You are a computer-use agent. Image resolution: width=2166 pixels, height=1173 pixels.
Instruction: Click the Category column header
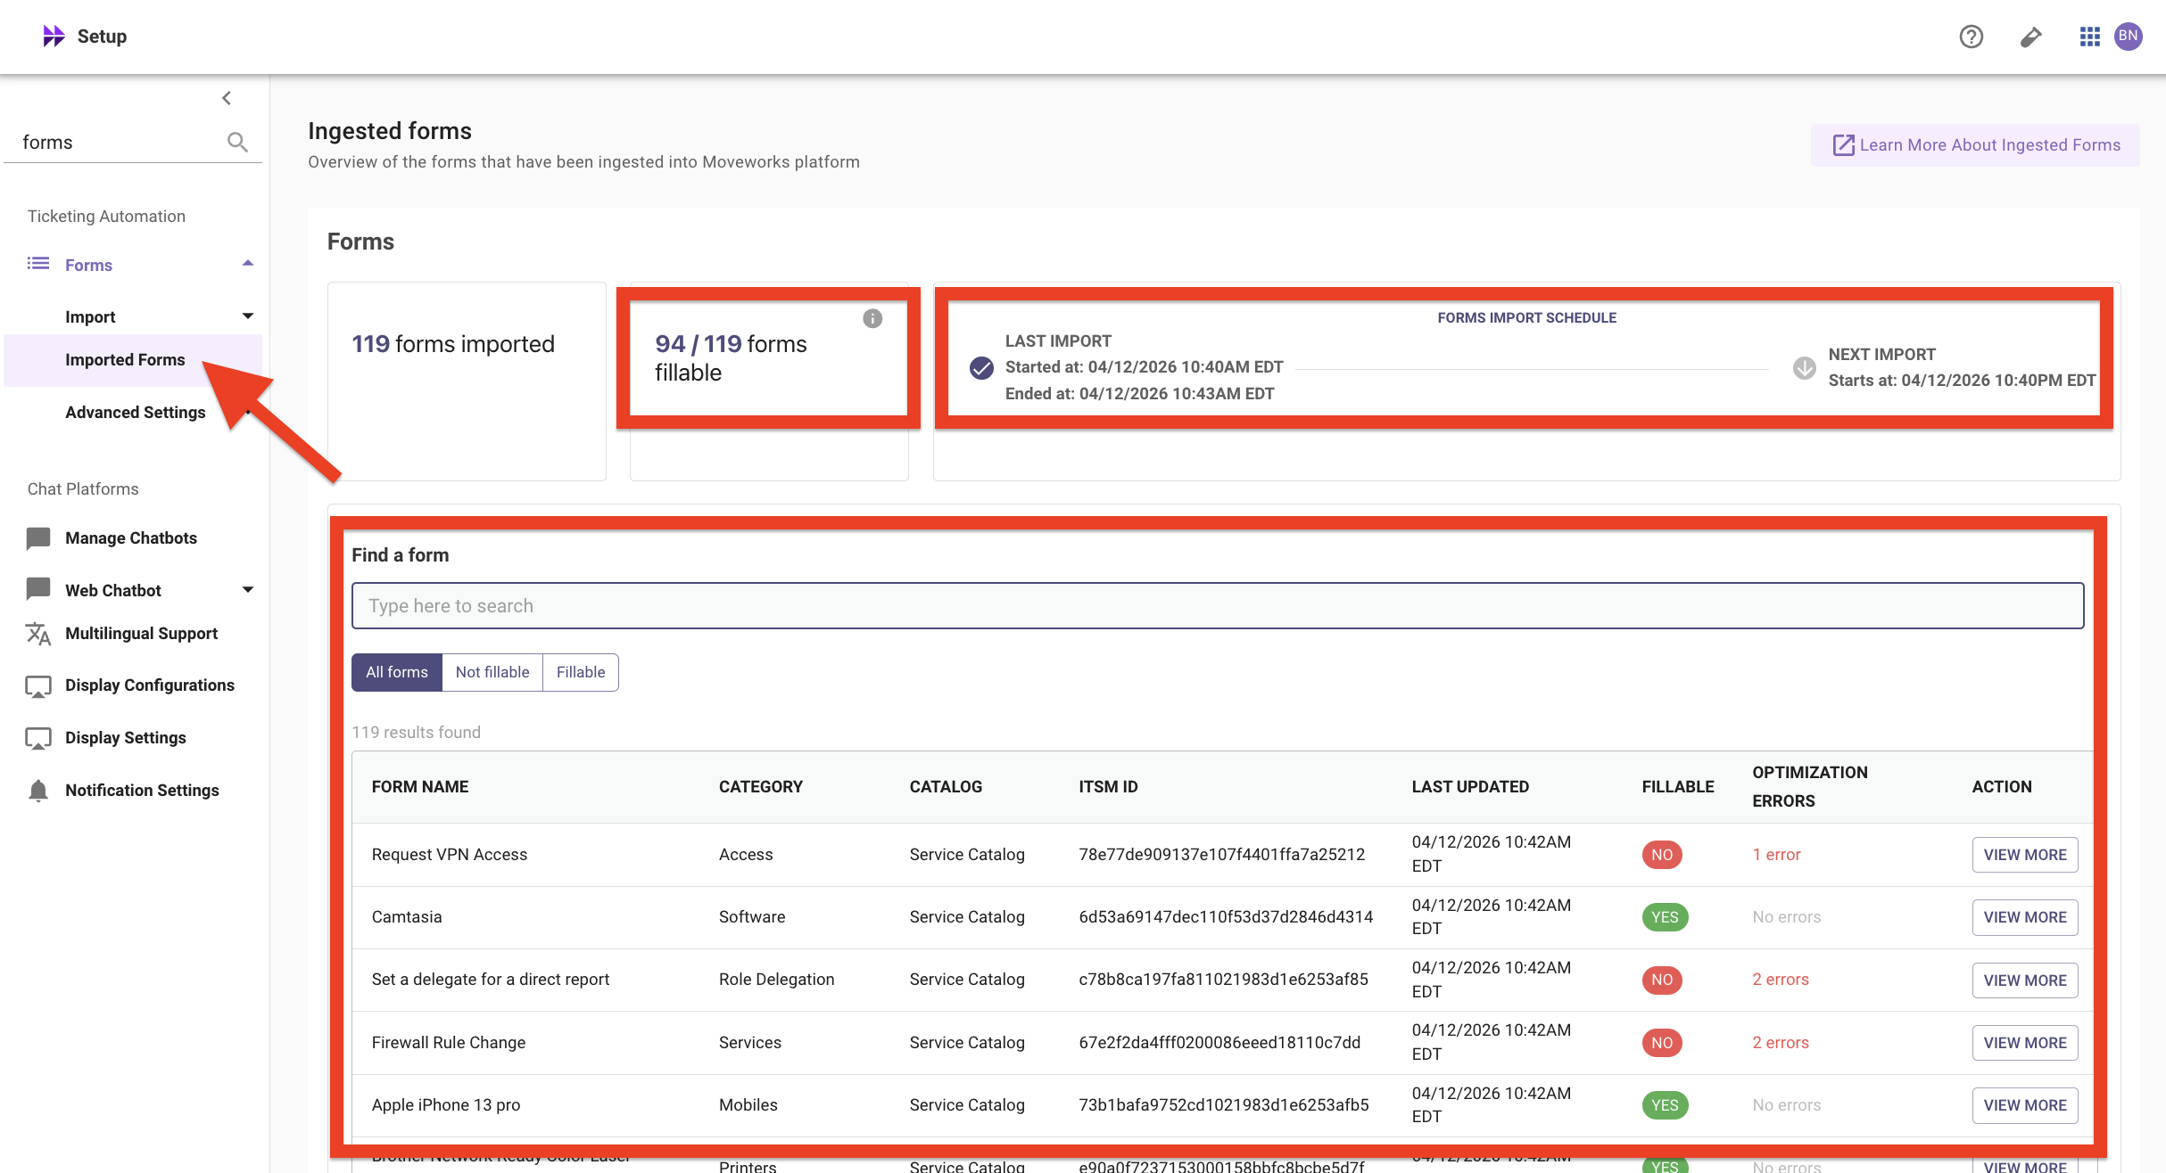pos(761,787)
